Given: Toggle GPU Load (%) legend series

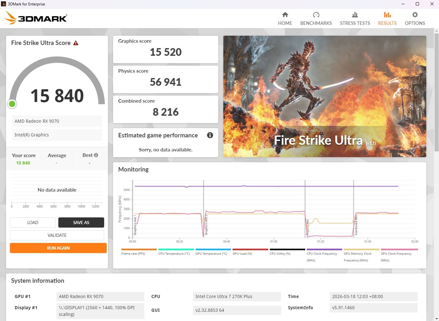Looking at the screenshot, I should click(242, 254).
